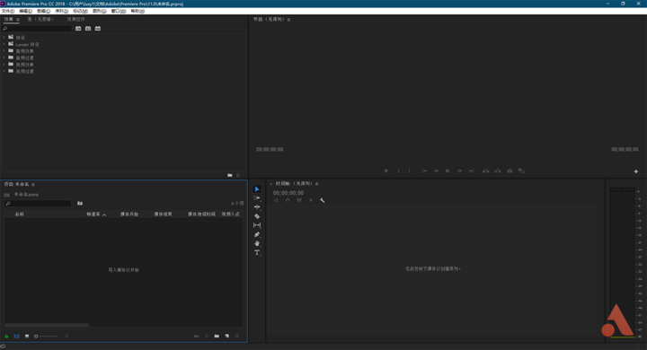Click the Extract button in Program monitor
Viewport: 647px width, 350px height.
click(x=498, y=171)
